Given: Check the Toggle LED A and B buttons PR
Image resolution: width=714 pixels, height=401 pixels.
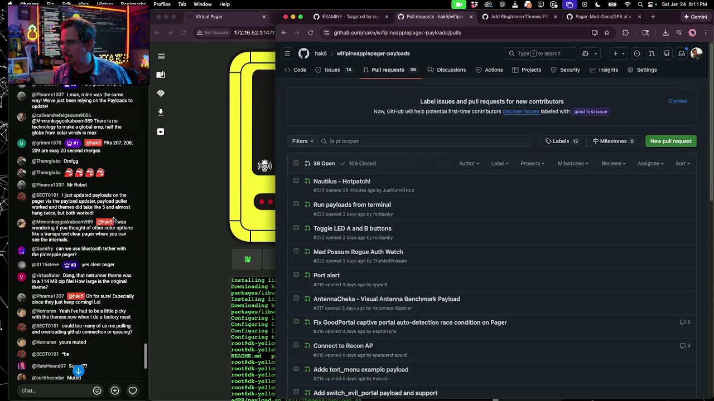Looking at the screenshot, I should tap(296, 227).
